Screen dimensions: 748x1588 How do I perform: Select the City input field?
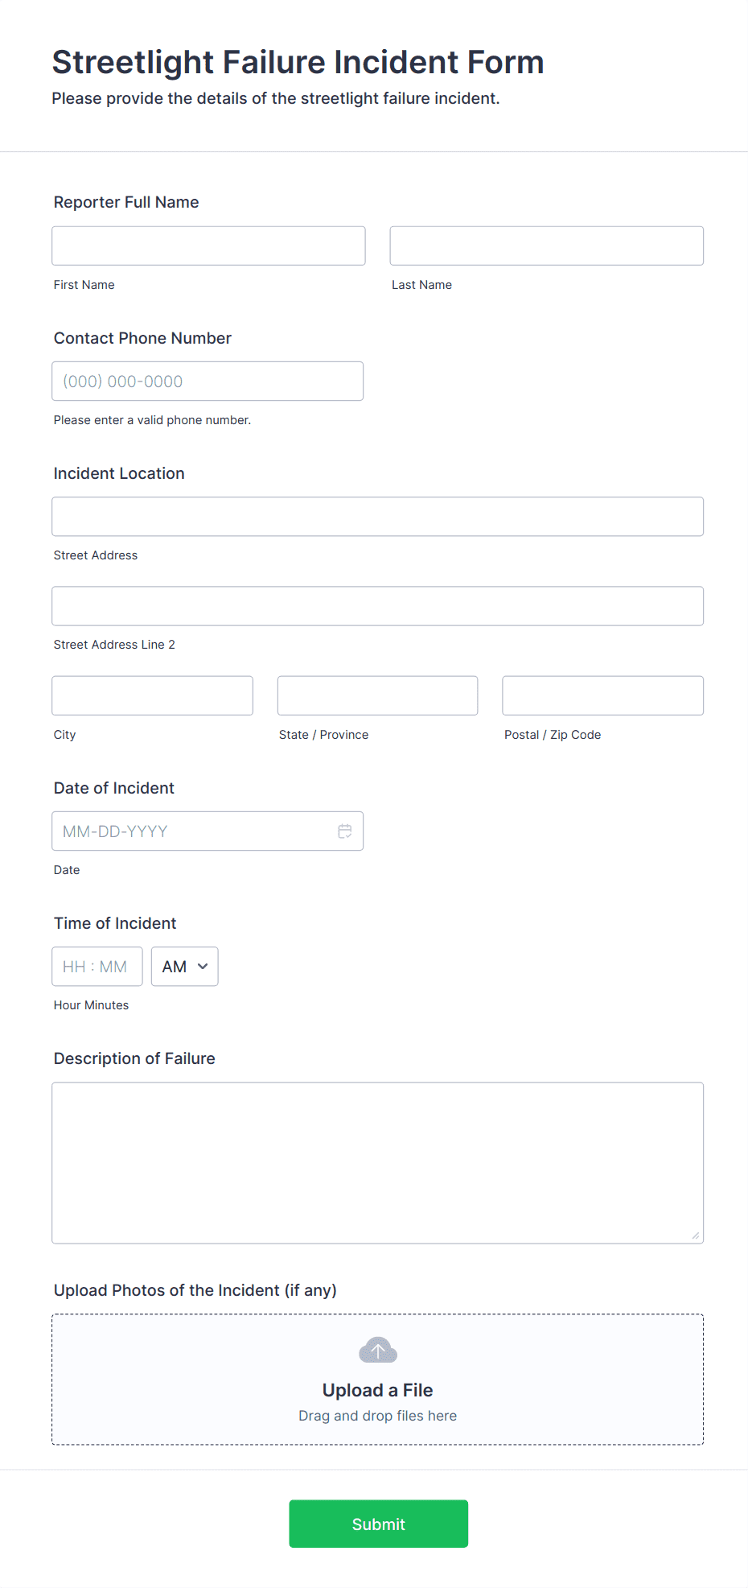pyautogui.click(x=152, y=695)
